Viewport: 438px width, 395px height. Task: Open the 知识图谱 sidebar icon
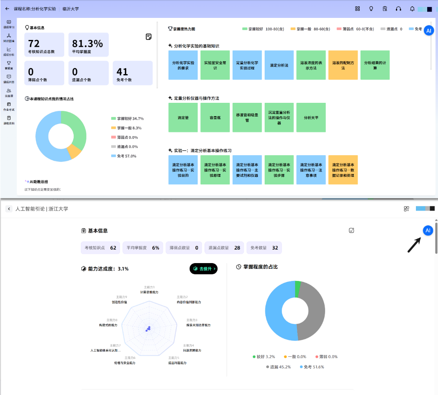(x=9, y=37)
